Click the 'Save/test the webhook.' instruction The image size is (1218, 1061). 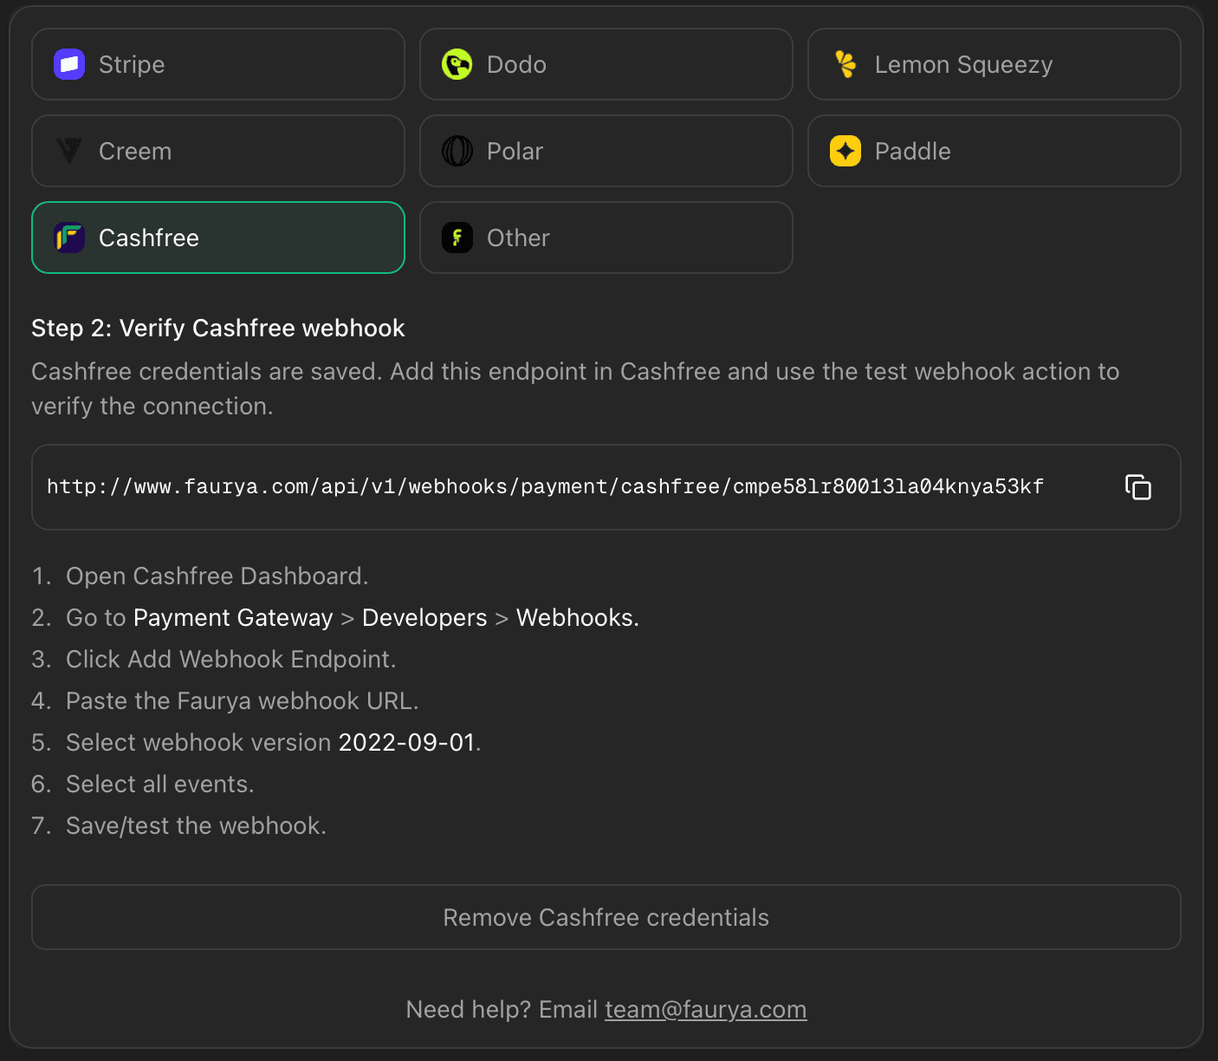click(197, 825)
